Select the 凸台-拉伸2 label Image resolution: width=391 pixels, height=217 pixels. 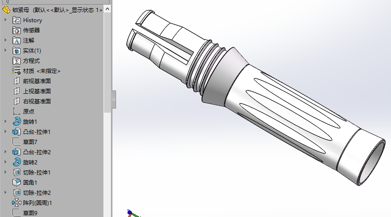coord(37,152)
